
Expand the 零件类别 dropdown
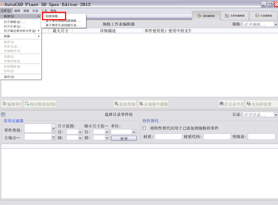coord(53,128)
